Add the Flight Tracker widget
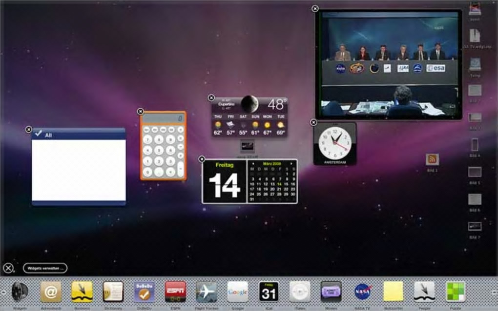The image size is (498, 311). click(x=207, y=292)
